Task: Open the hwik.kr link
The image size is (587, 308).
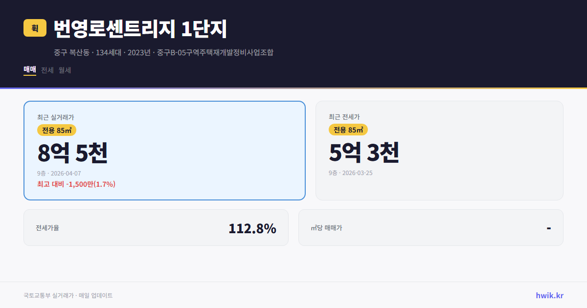Action: click(x=549, y=295)
